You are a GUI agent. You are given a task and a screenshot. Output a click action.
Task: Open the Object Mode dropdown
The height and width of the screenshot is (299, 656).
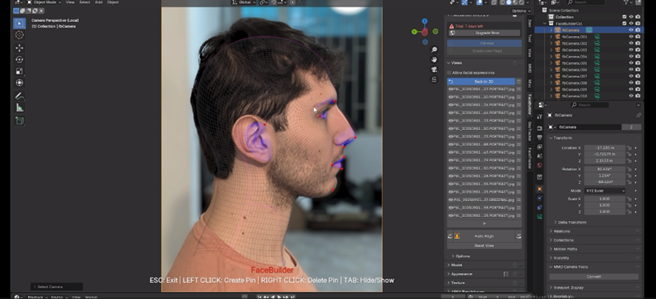pyautogui.click(x=44, y=2)
